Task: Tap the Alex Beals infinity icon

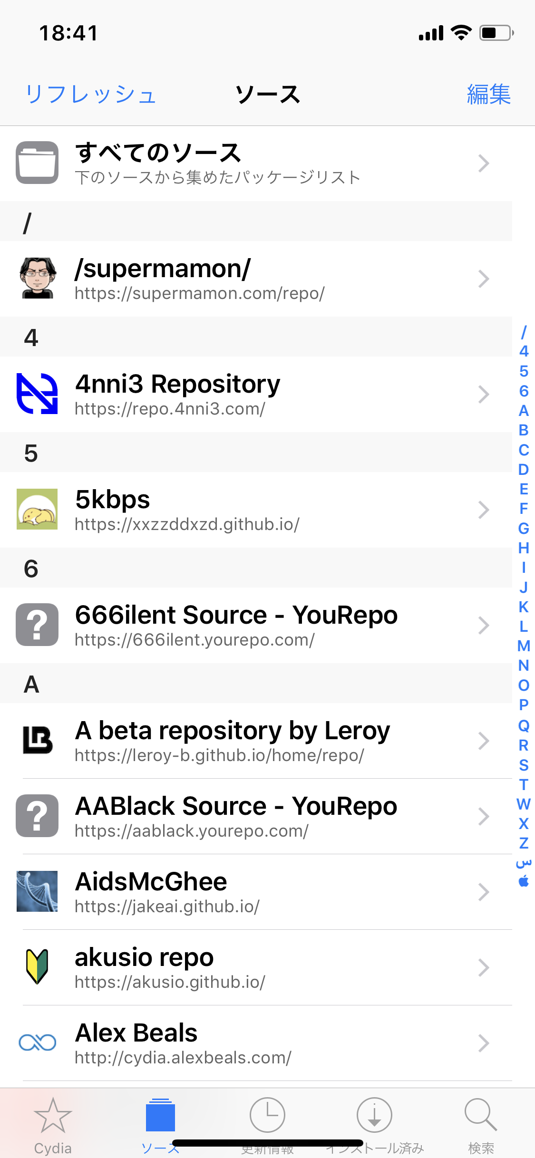Action: (37, 1042)
